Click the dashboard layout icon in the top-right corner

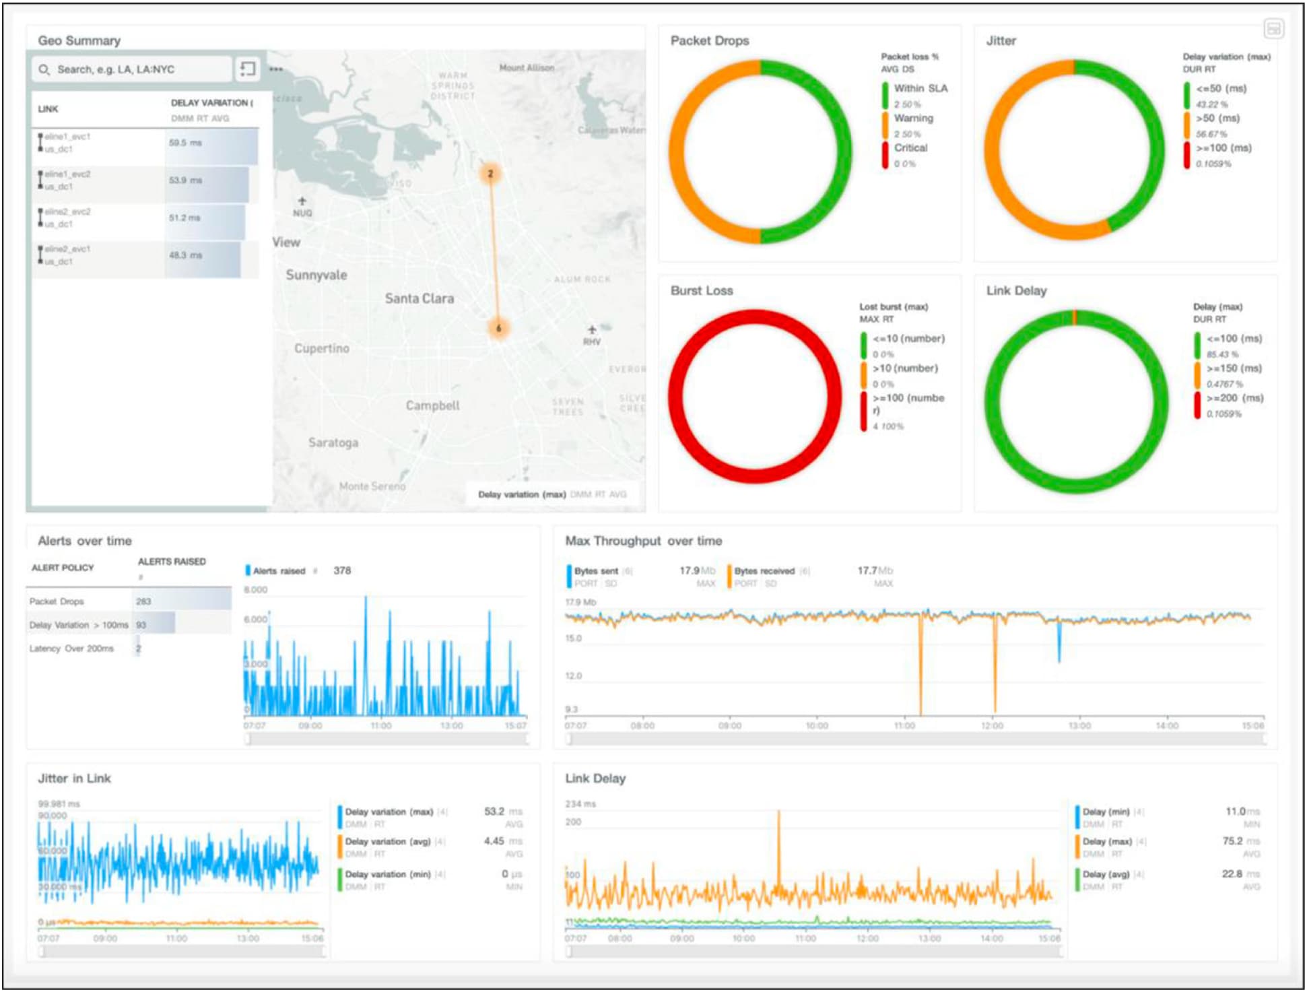click(1273, 29)
